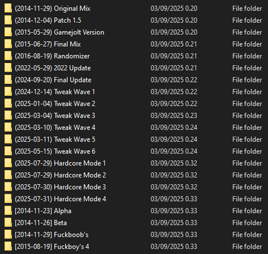This screenshot has height=254, width=268.
Task: Select the Randomizer folder icon
Action: click(8, 56)
